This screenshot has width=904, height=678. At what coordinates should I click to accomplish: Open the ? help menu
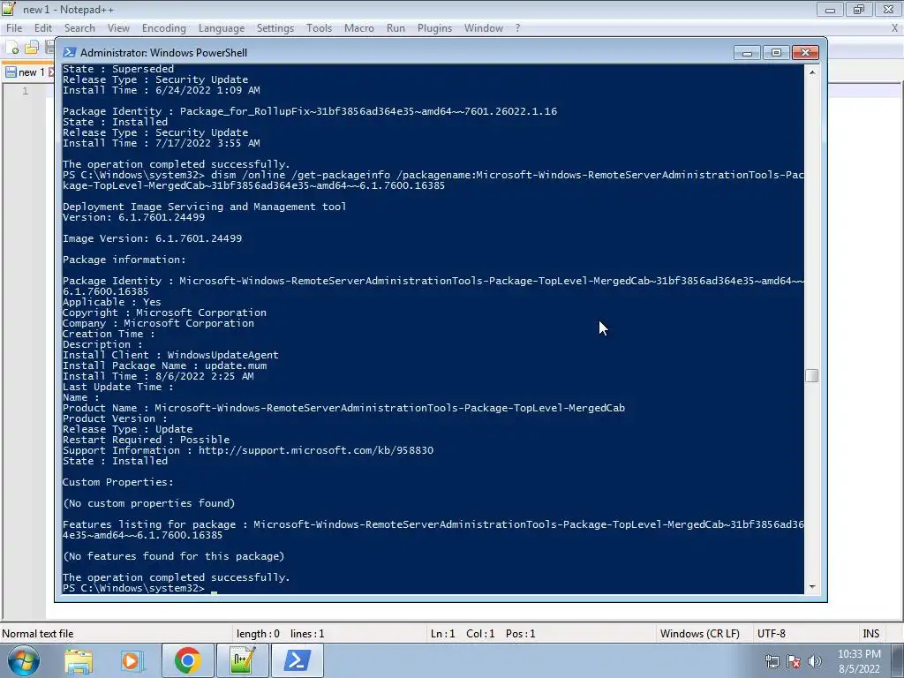point(517,27)
